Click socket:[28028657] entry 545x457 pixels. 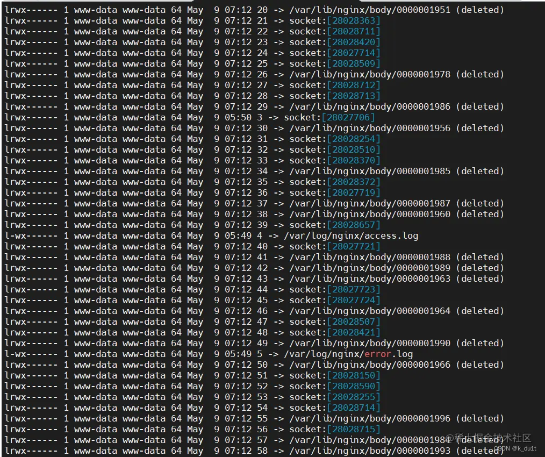coord(335,225)
